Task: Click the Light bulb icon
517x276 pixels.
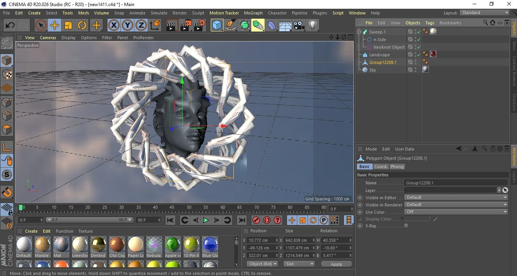Action: tap(312, 25)
